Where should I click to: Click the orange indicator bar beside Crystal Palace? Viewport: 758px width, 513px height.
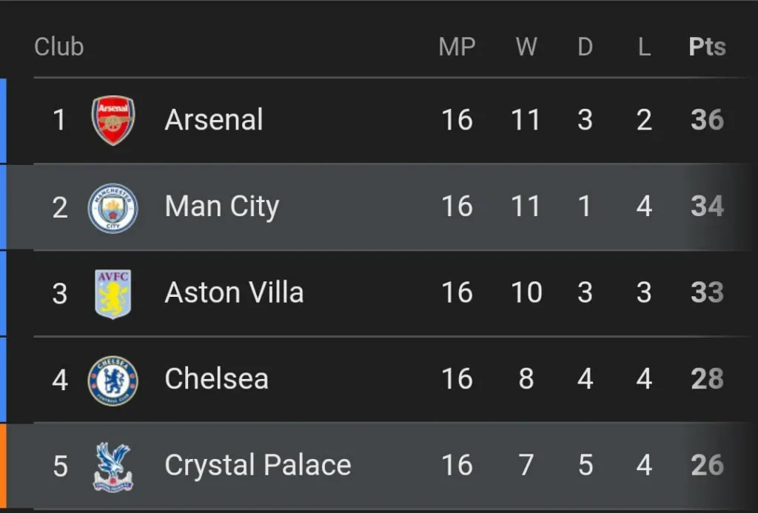coord(3,465)
